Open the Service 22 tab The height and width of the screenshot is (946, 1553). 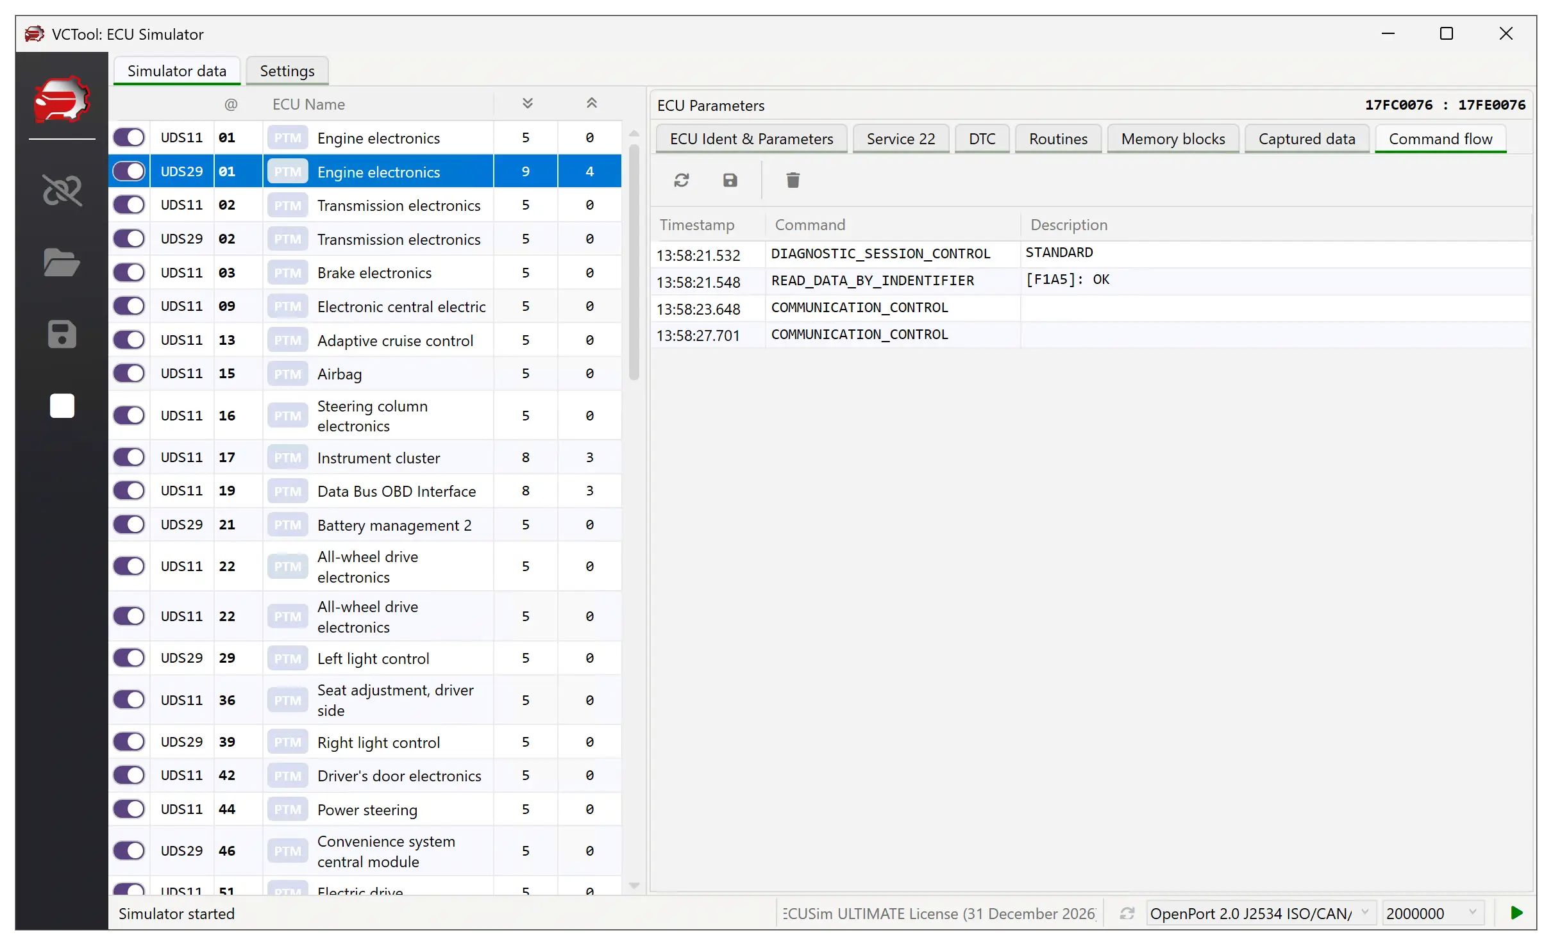point(900,139)
